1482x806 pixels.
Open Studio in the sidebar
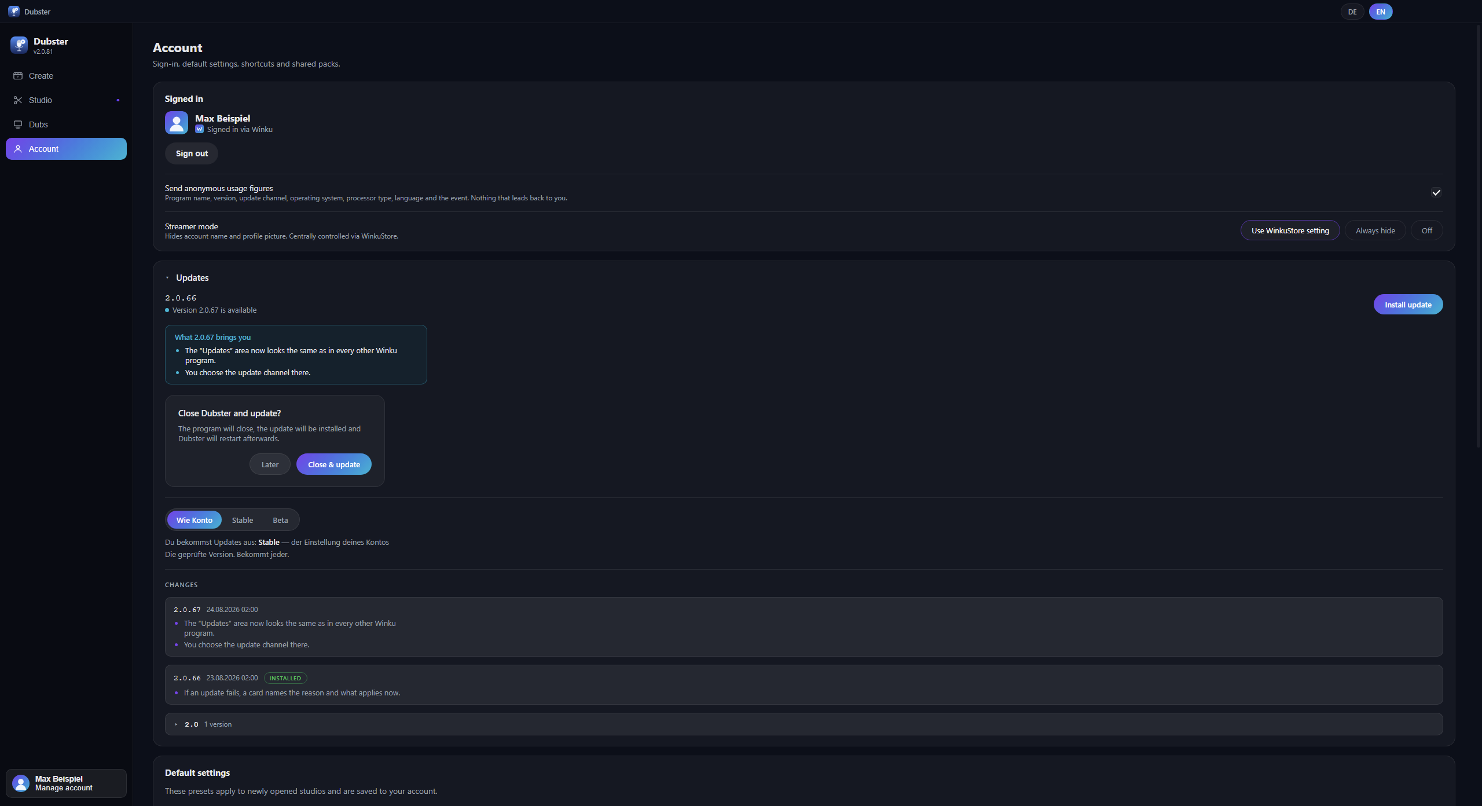click(66, 100)
